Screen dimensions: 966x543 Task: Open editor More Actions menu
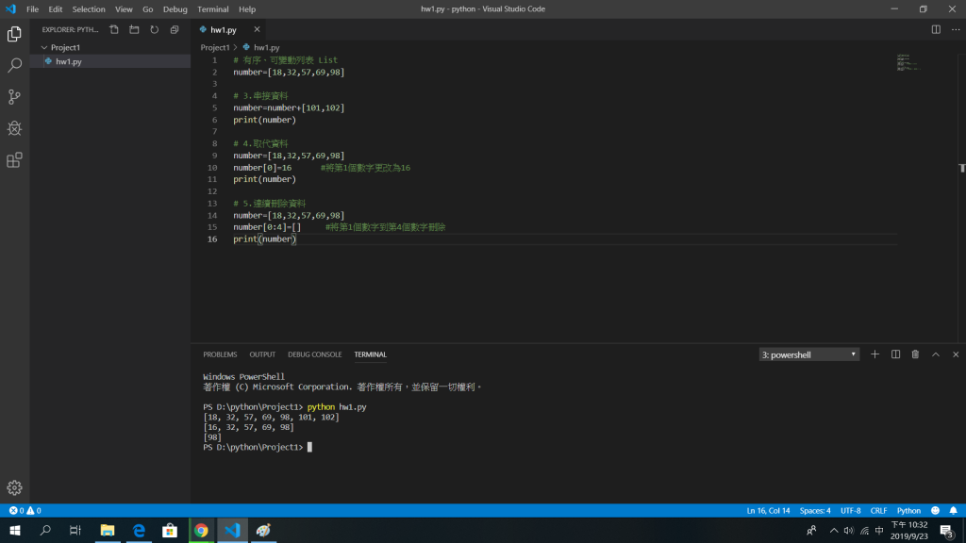(x=955, y=29)
